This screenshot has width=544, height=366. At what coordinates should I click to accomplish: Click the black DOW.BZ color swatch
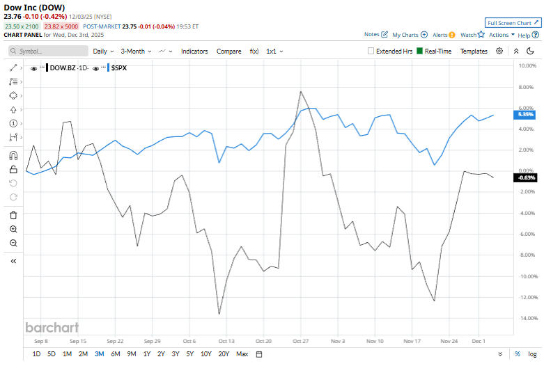click(47, 67)
